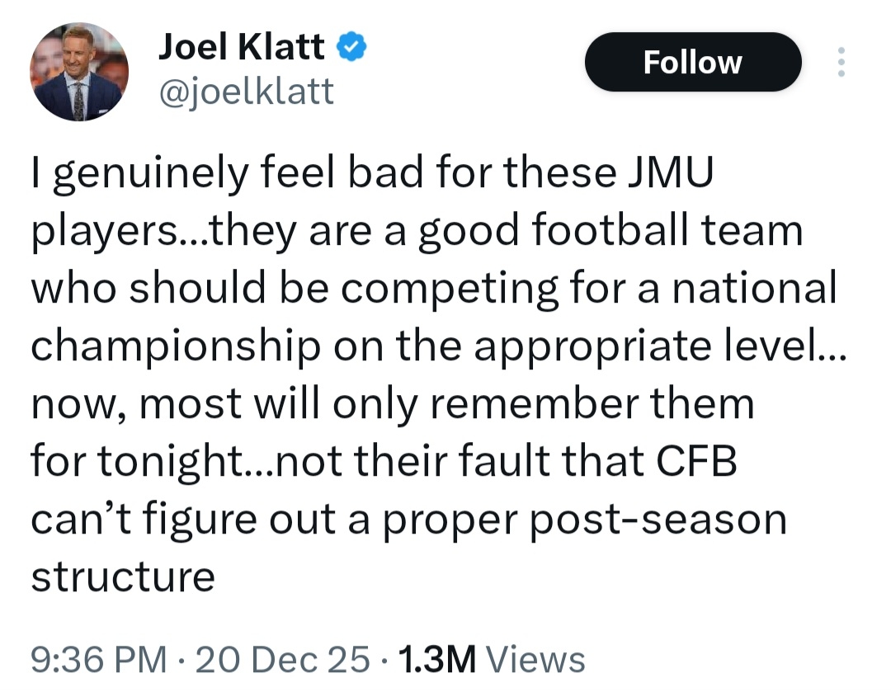Click the final word structure in the tweet
This screenshot has height=692, width=891.
[x=123, y=577]
